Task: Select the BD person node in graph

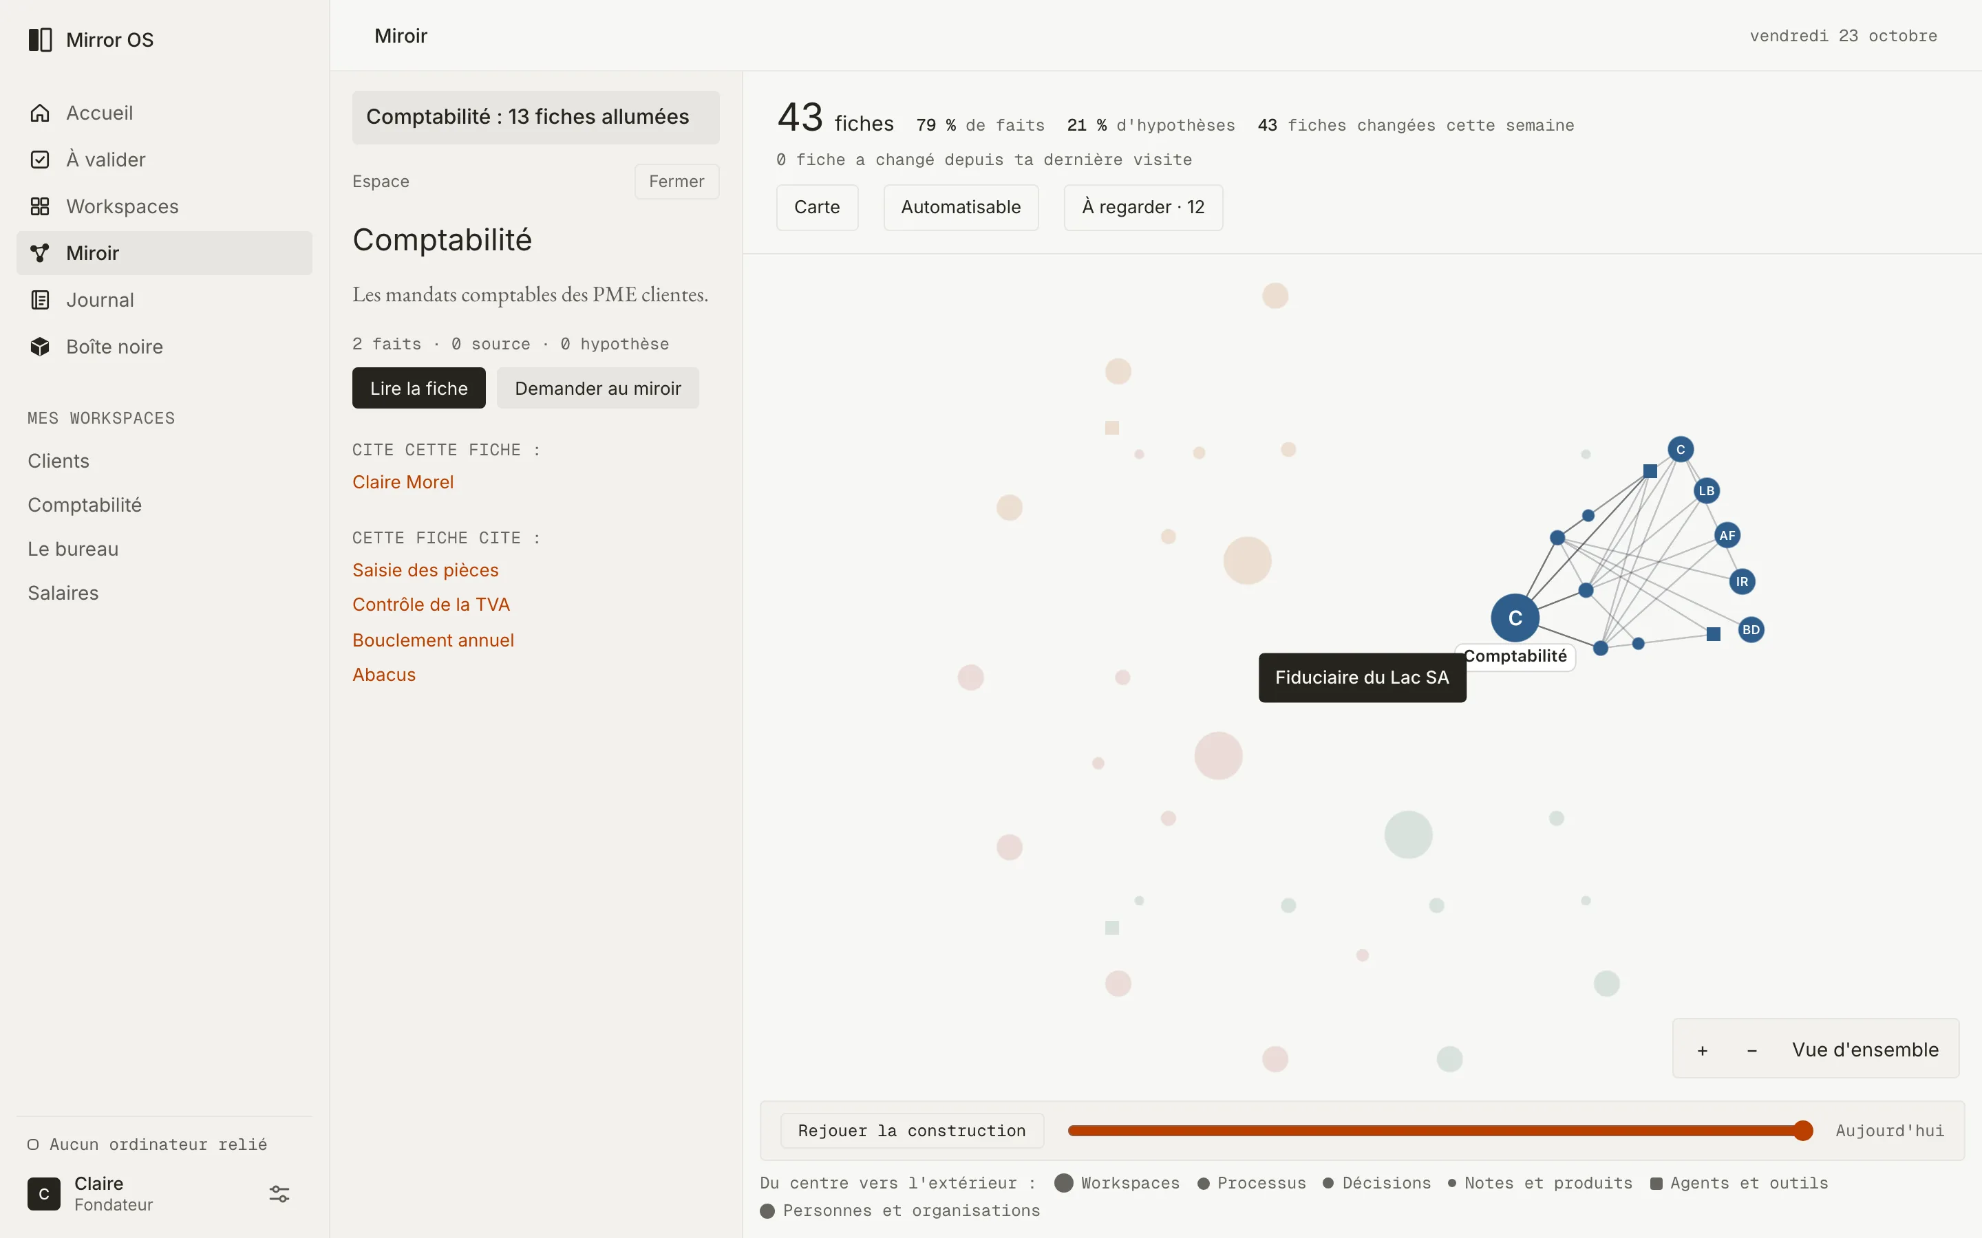Action: click(x=1751, y=629)
